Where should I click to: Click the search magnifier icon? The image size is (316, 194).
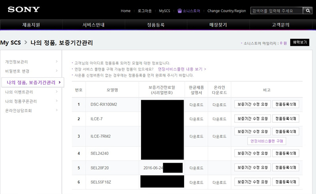coord(308,11)
